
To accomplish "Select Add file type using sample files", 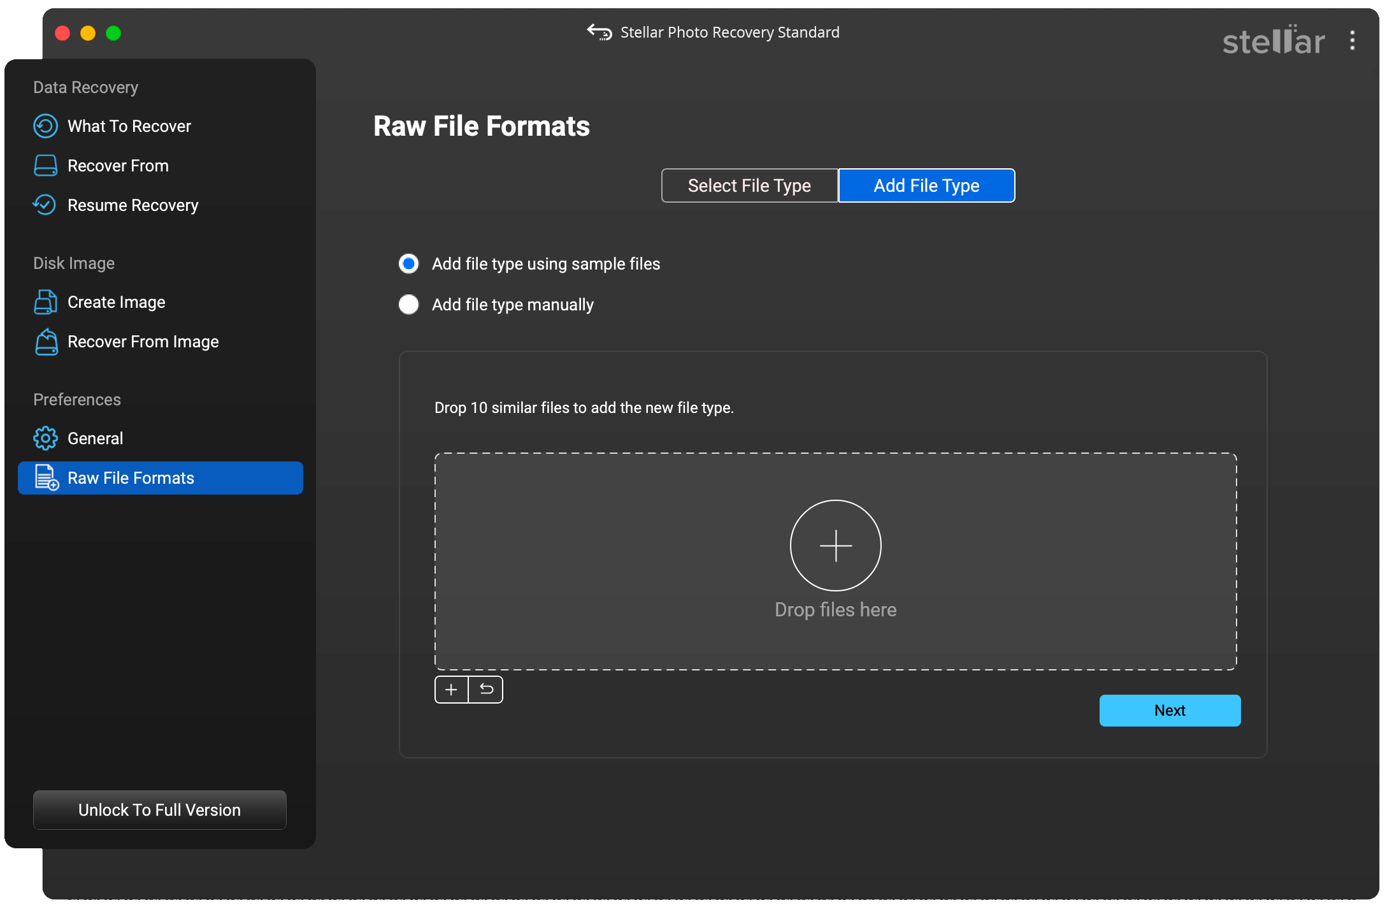I will click(x=408, y=264).
